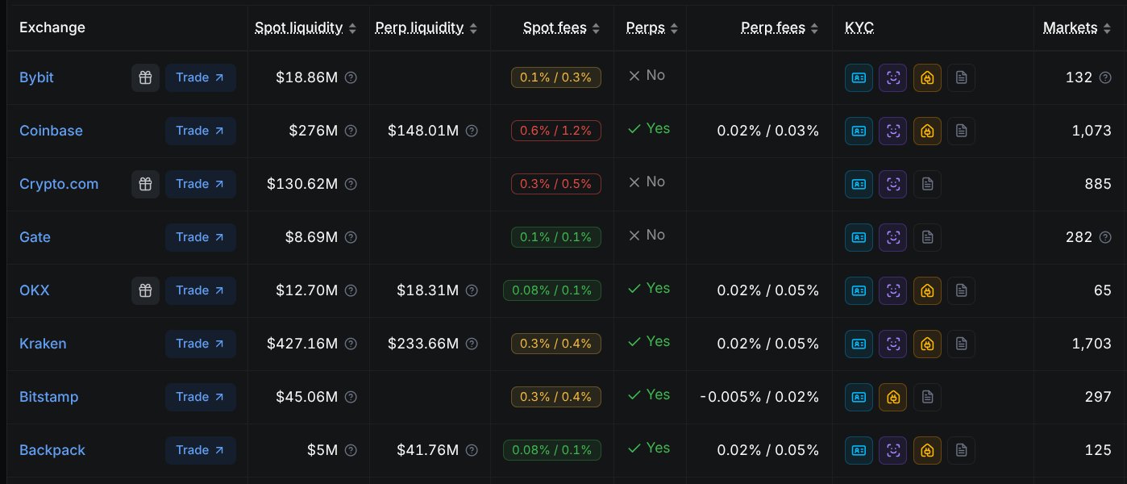The width and height of the screenshot is (1127, 484).
Task: Click the $45.06M spot liquidity value
Action: pyautogui.click(x=307, y=397)
